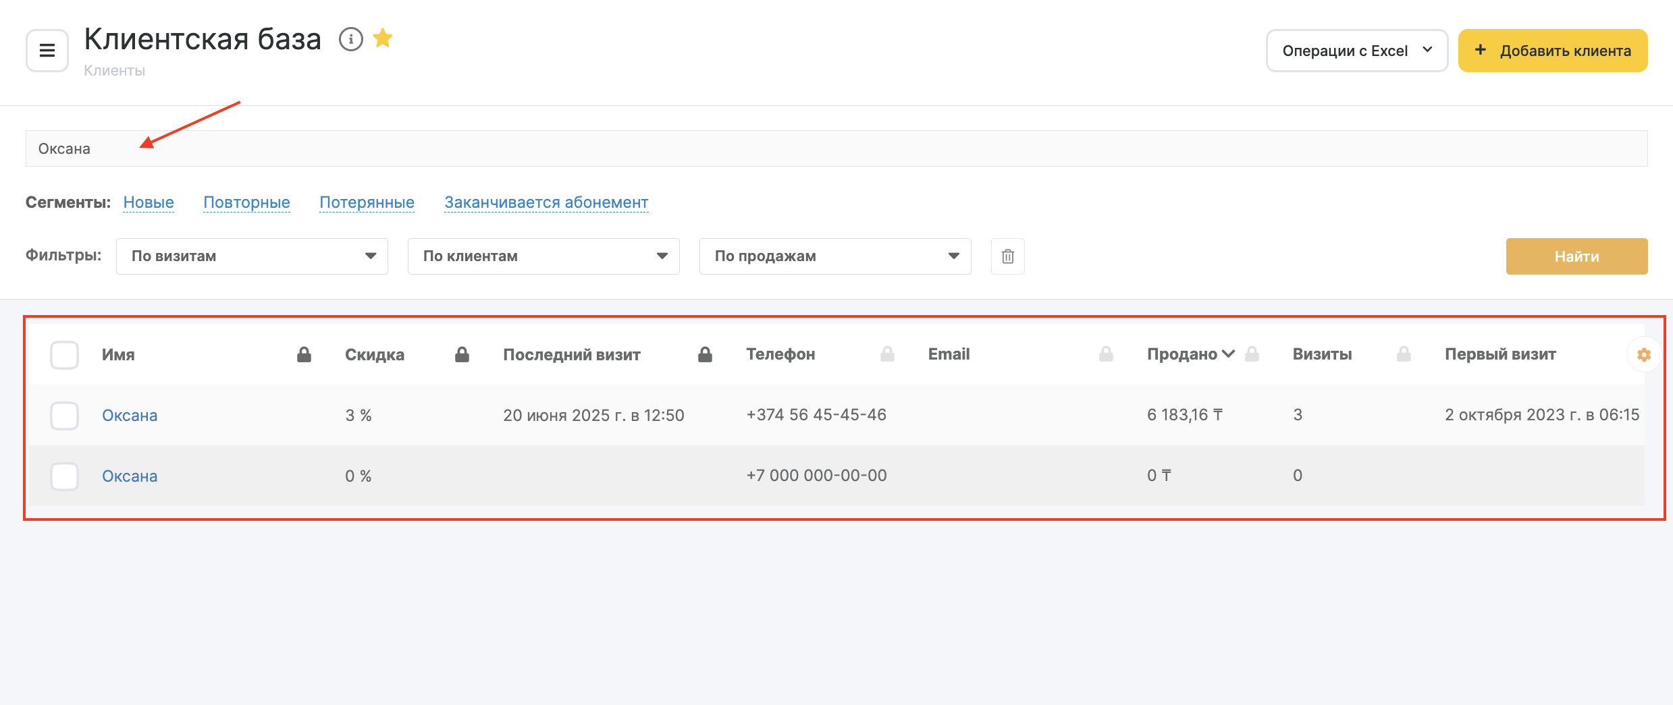This screenshot has height=705, width=1673.
Task: Toggle the yellow favorite star
Action: (383, 38)
